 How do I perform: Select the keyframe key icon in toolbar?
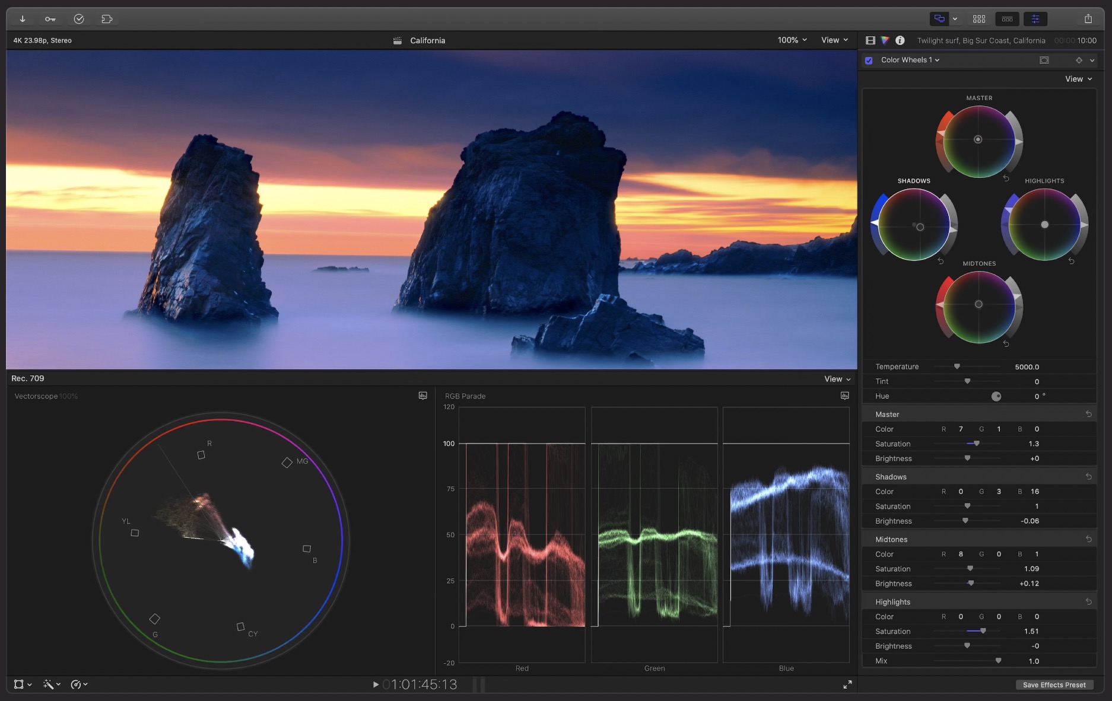click(50, 18)
